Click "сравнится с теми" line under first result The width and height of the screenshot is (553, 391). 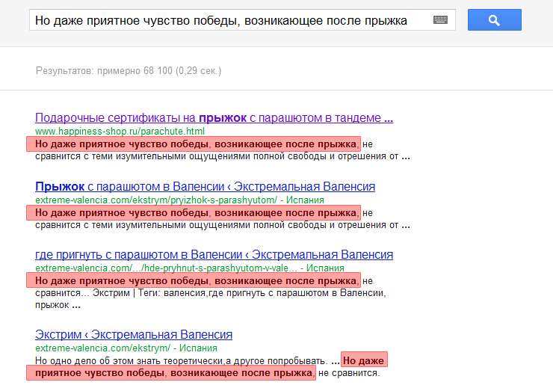tap(217, 157)
